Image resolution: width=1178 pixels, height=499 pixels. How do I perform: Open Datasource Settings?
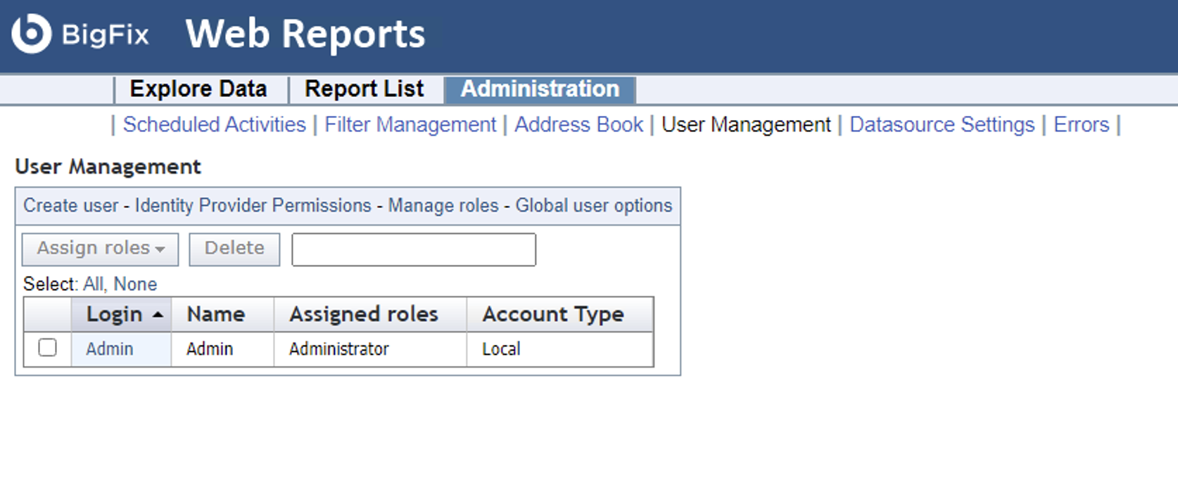(x=942, y=124)
